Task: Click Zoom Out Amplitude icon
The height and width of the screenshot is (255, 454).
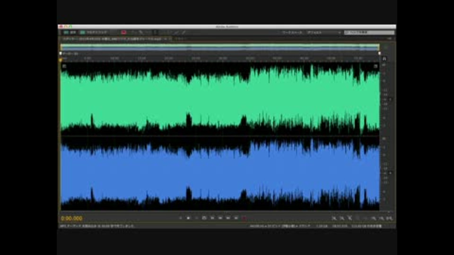Action: tap(342, 218)
